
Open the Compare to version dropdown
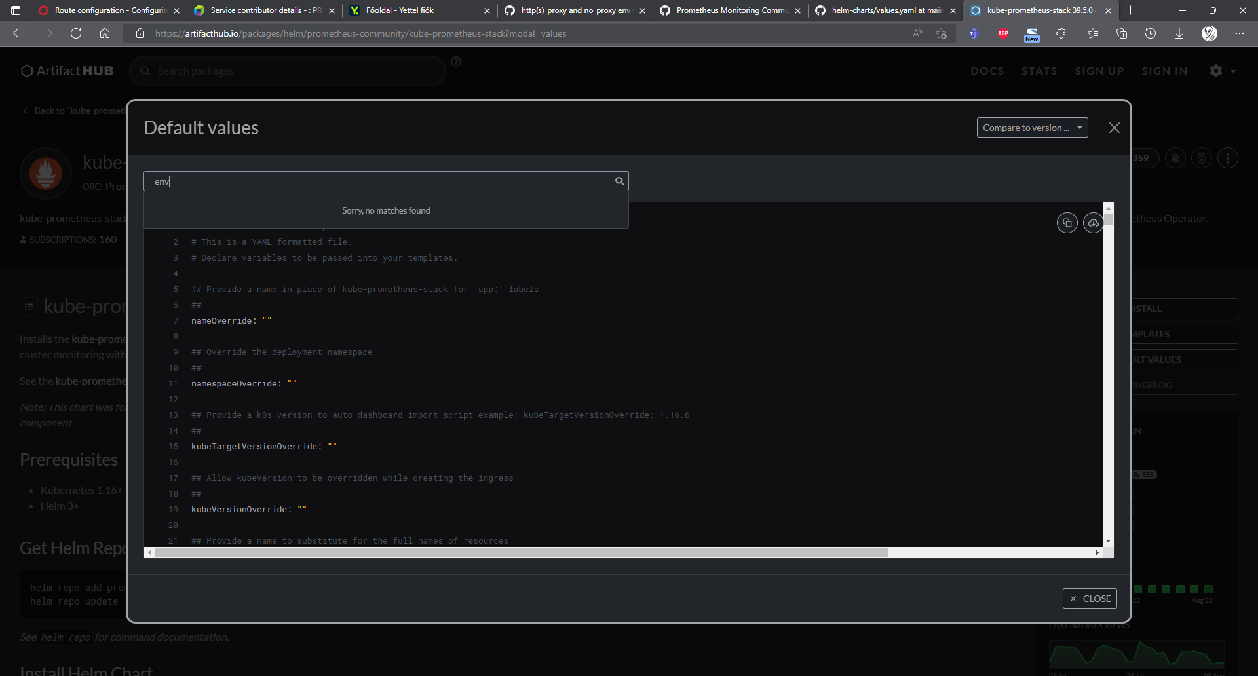coord(1032,127)
